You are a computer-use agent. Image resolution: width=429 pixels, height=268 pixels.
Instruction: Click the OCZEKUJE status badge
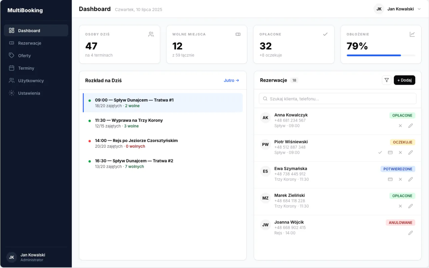[x=403, y=142]
